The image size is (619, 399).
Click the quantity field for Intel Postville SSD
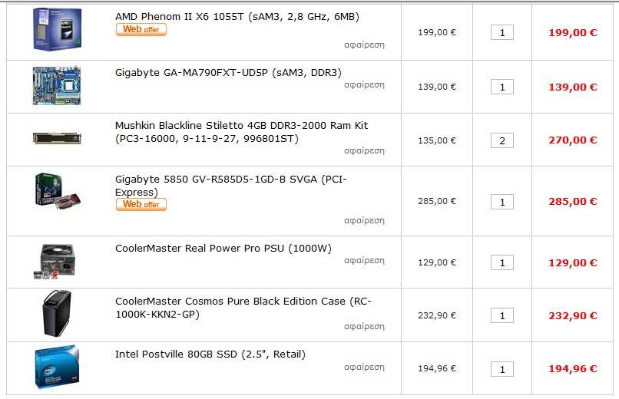[502, 369]
